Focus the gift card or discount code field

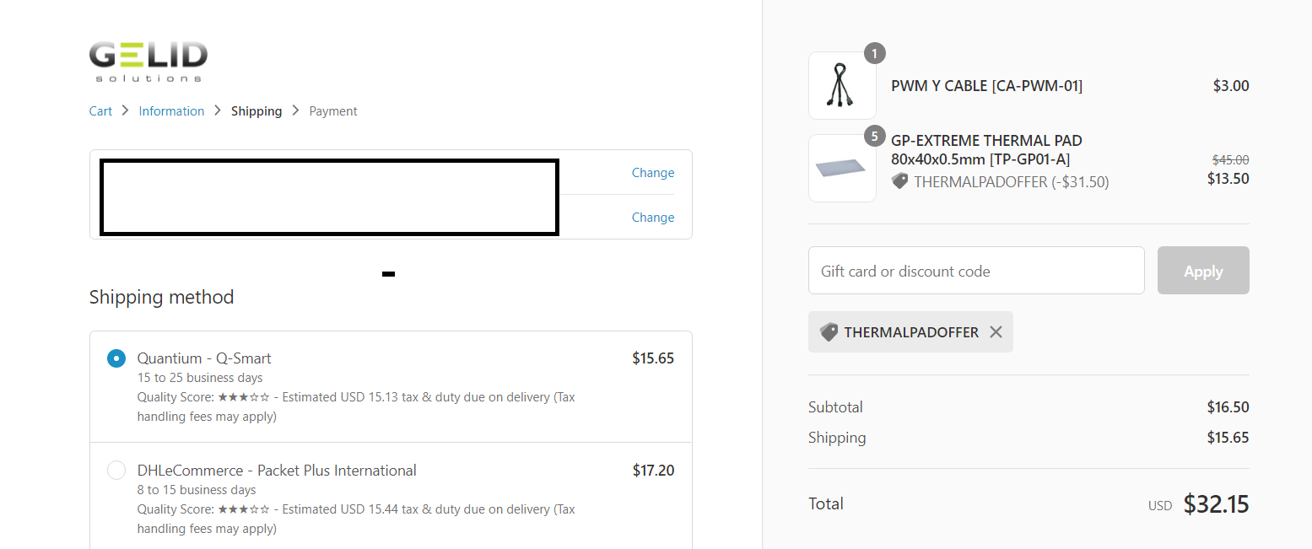point(976,271)
